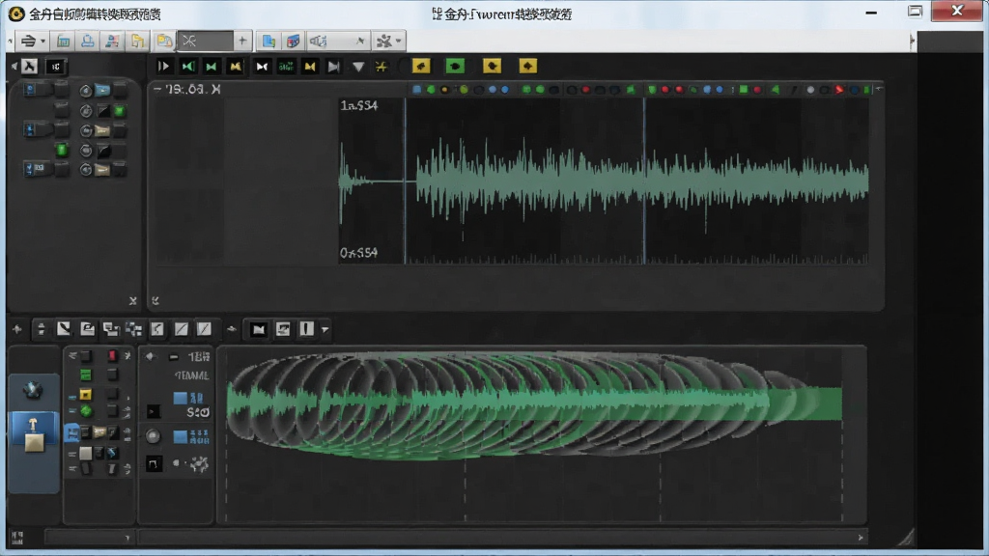Viewport: 989px width, 556px height.
Task: Click the track volume knob in the lower panel
Action: 154,435
